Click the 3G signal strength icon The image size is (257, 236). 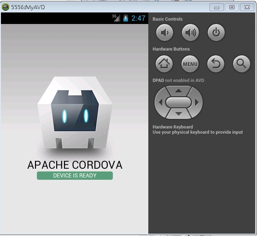coord(116,18)
